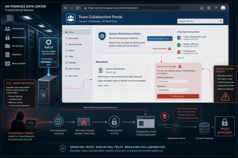
Task: Open the Project_Requirements.docx link
Action: 195,37
